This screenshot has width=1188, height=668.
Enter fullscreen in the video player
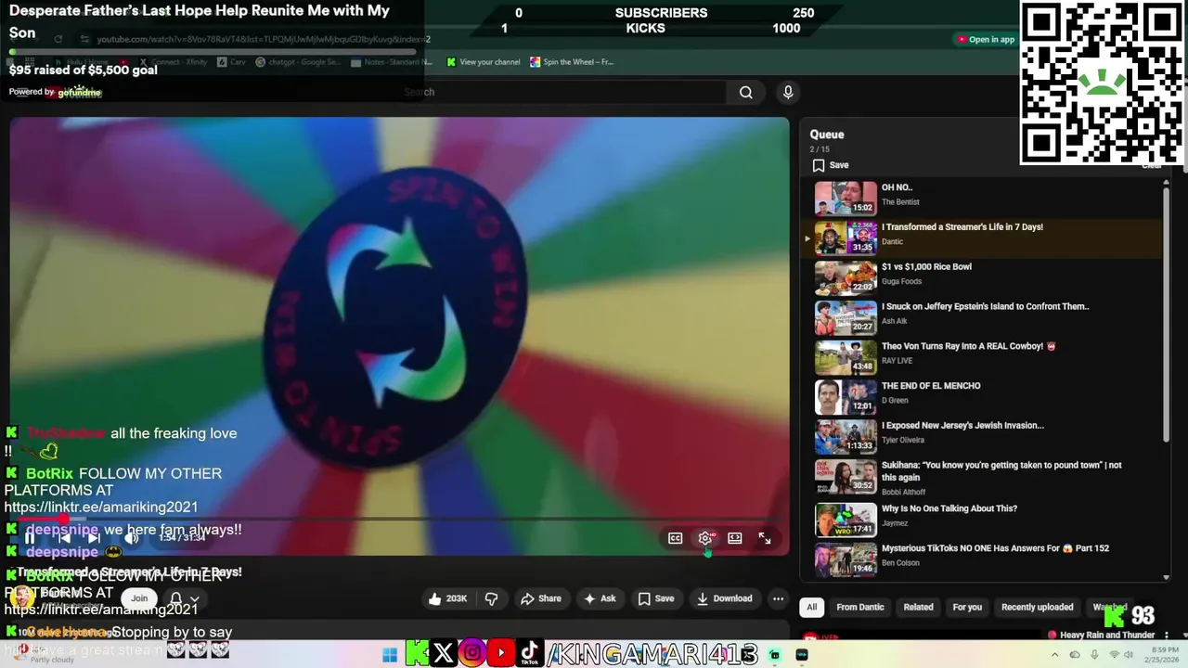pyautogui.click(x=765, y=538)
